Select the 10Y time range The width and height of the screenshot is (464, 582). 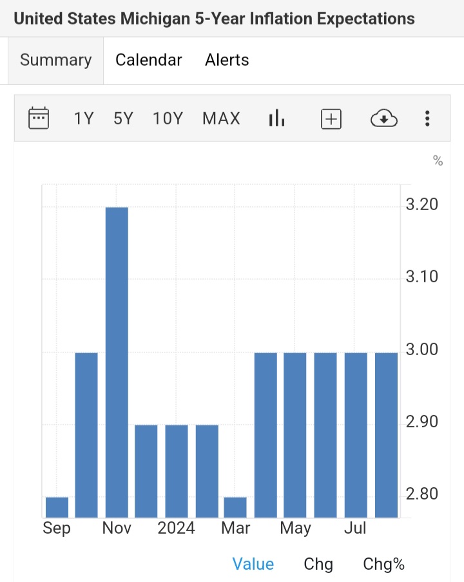click(x=168, y=119)
